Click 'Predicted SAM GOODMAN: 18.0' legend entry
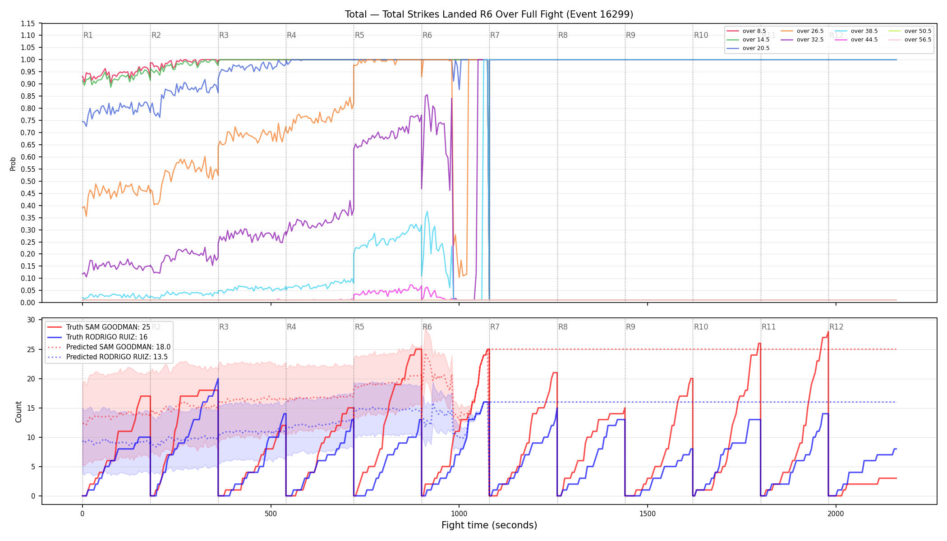The height and width of the screenshot is (541, 947). click(x=109, y=347)
